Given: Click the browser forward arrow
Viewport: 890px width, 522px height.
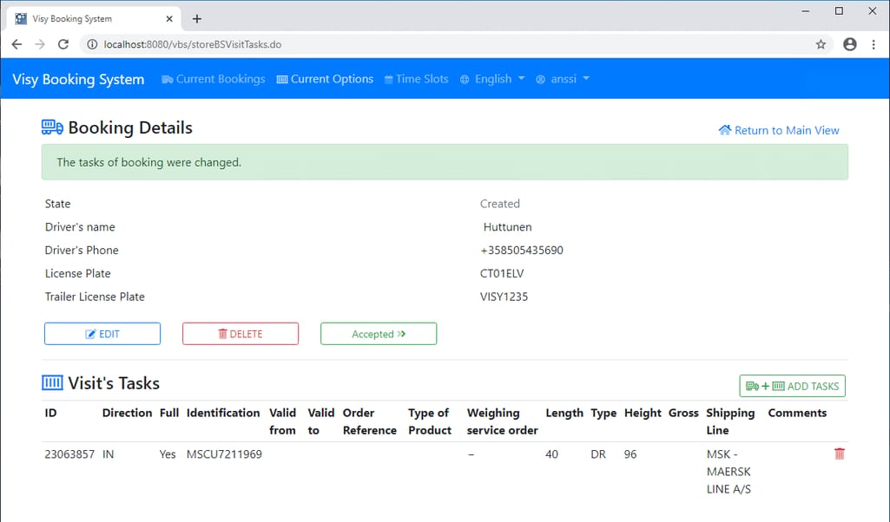Looking at the screenshot, I should click(x=40, y=44).
